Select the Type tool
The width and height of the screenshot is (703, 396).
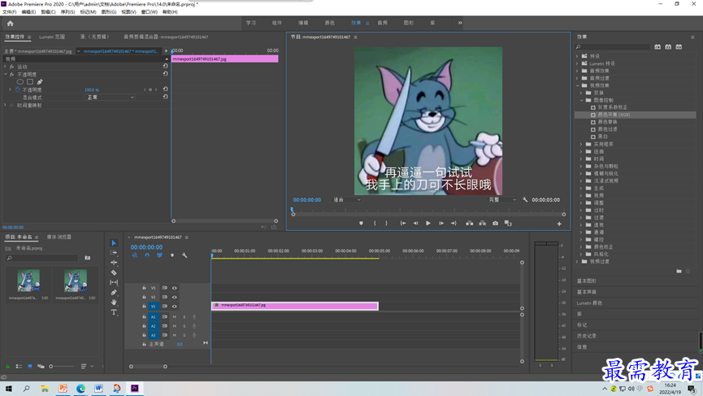(x=114, y=312)
